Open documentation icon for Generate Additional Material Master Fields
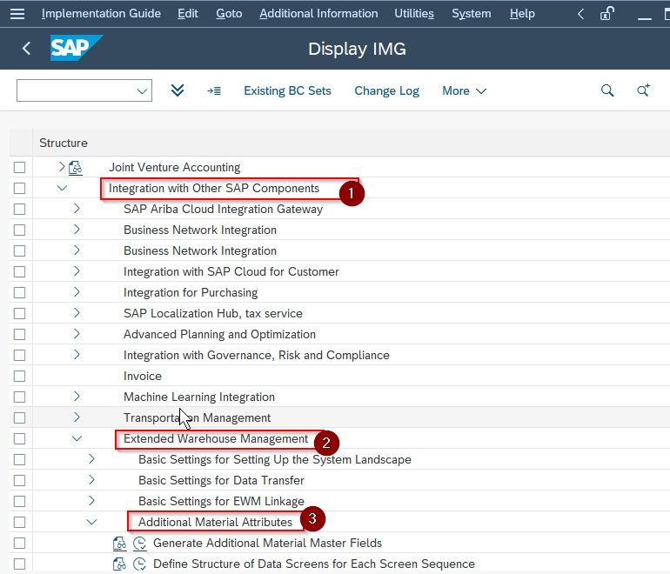Image resolution: width=670 pixels, height=574 pixels. (119, 544)
